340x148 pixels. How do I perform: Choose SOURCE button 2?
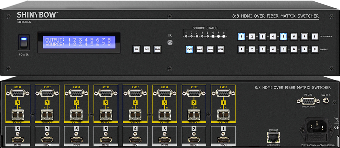pos(252,49)
